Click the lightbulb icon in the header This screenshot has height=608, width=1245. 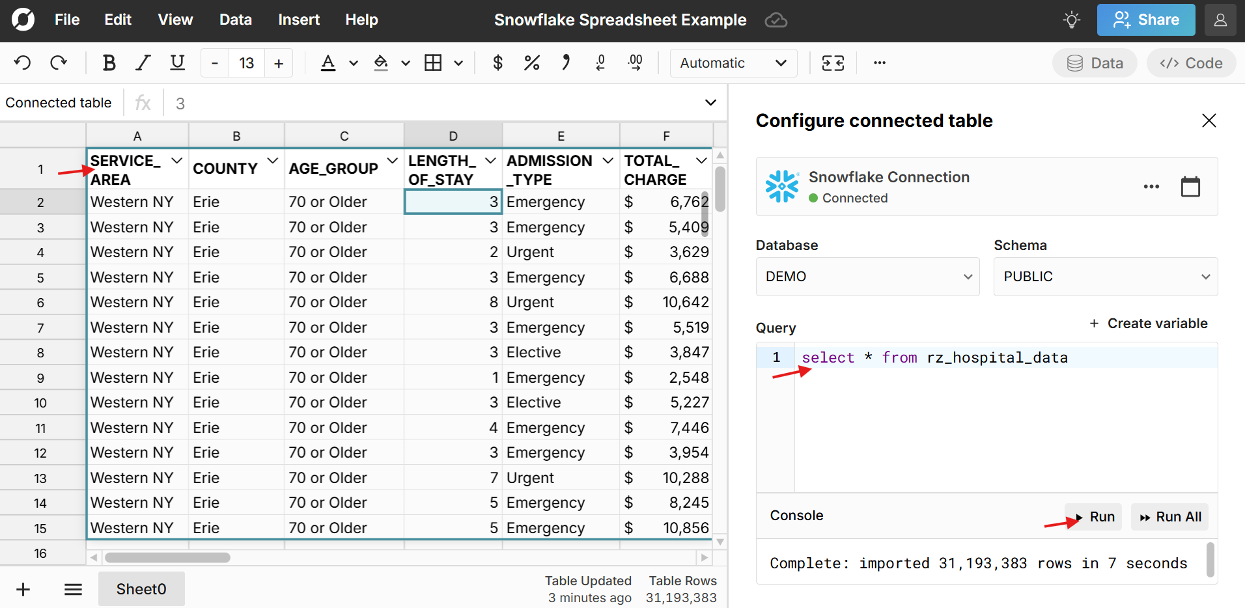1071,20
